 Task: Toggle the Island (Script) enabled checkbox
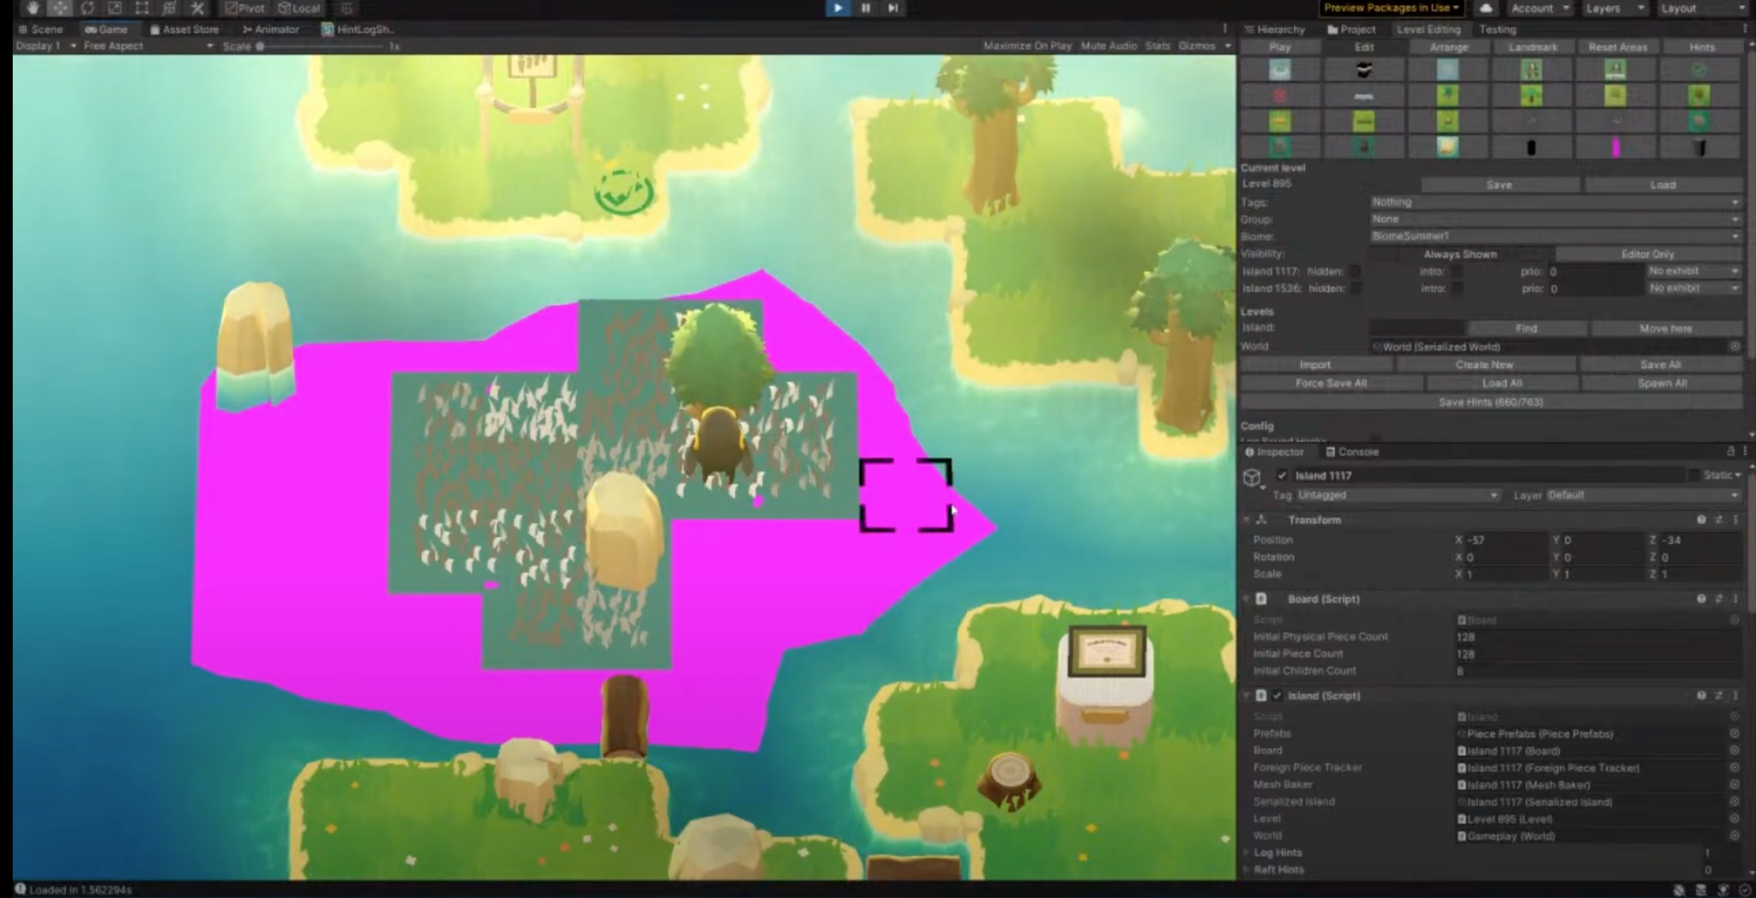pyautogui.click(x=1278, y=696)
